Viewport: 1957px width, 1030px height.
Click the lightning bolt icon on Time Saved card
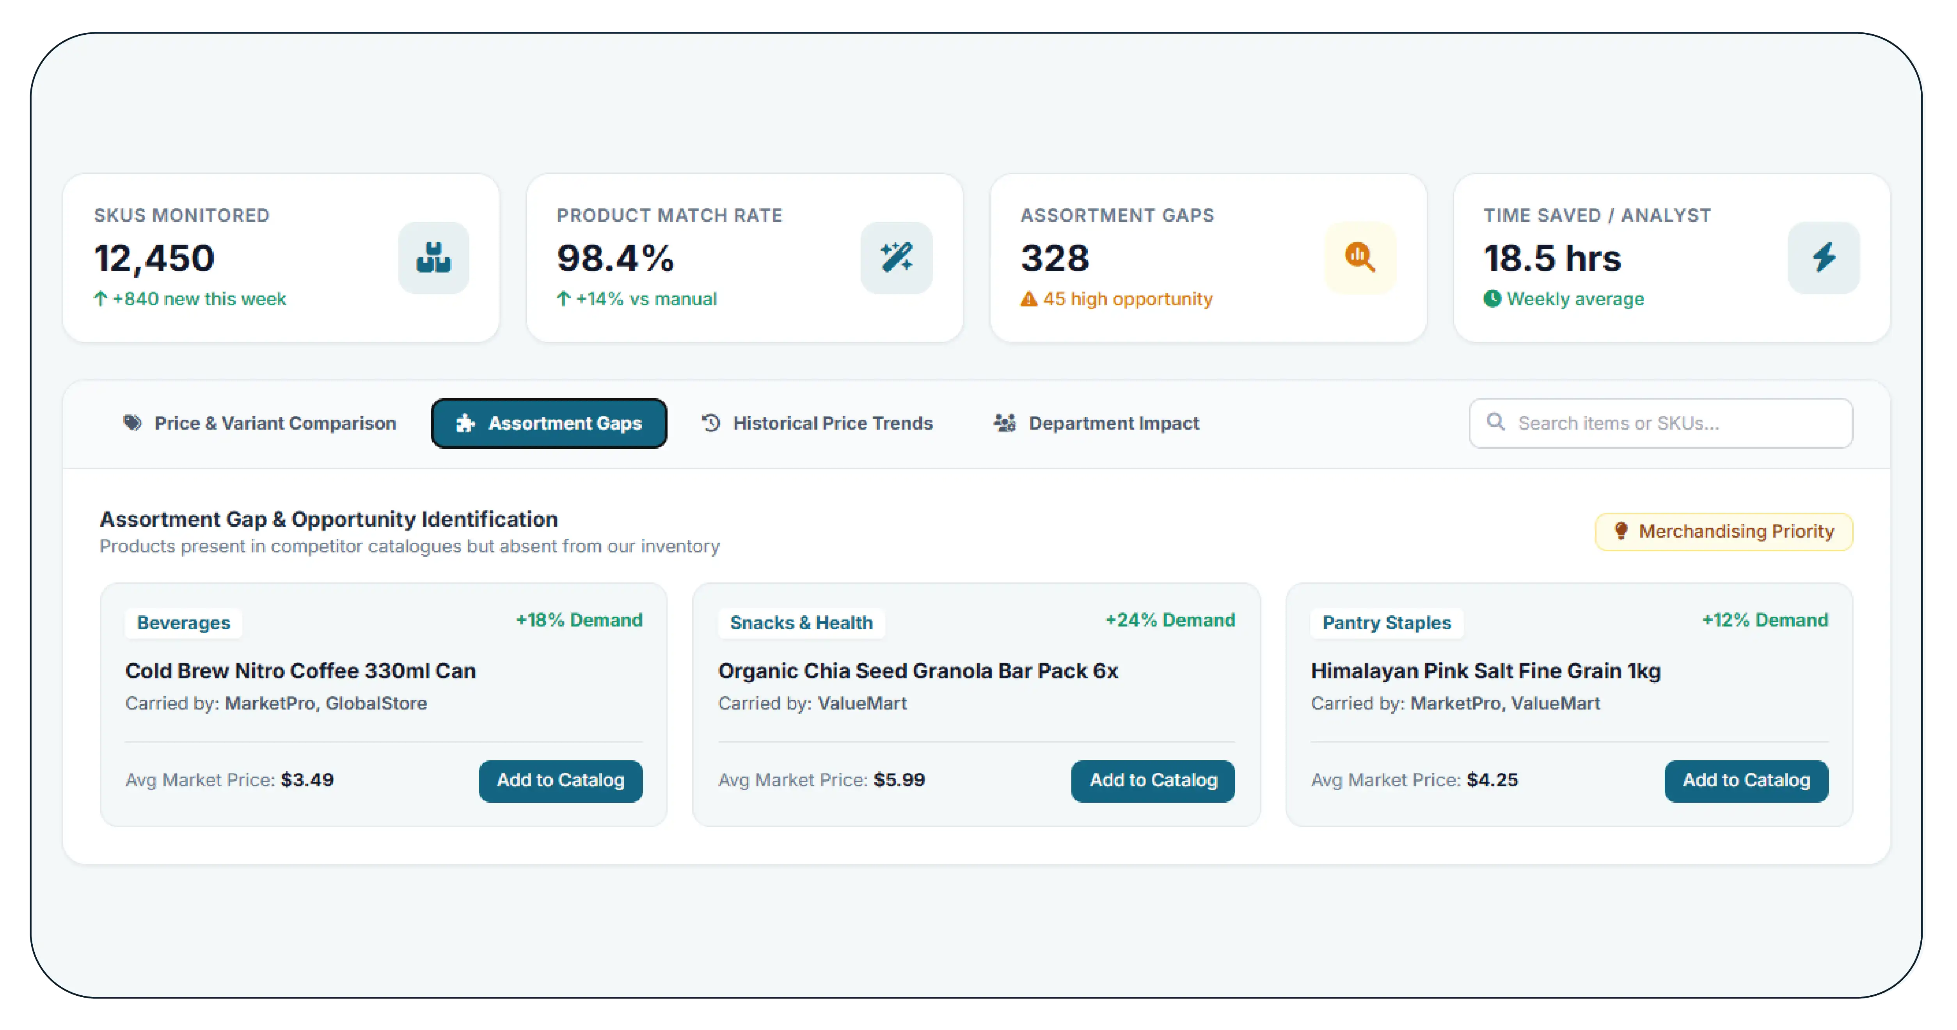point(1823,258)
